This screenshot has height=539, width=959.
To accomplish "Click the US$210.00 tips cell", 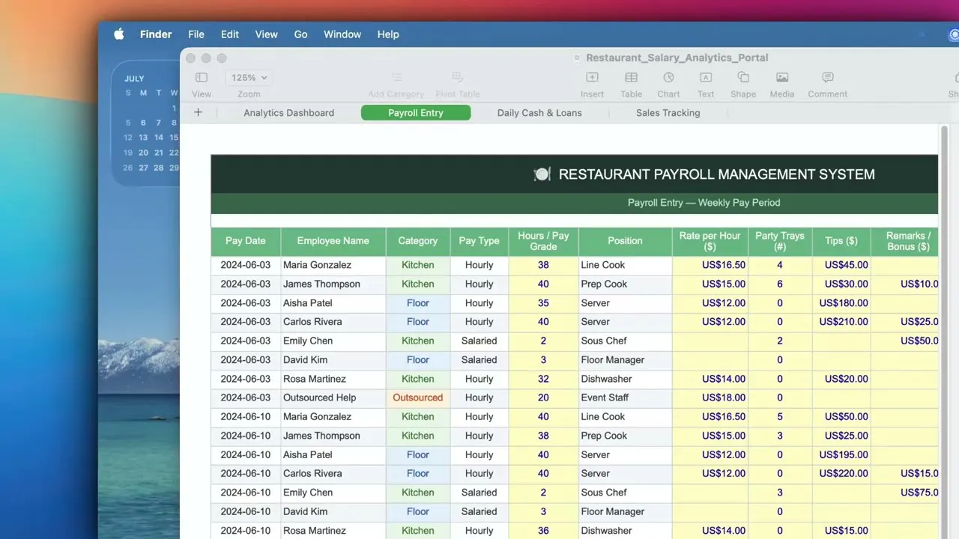I will coord(841,322).
